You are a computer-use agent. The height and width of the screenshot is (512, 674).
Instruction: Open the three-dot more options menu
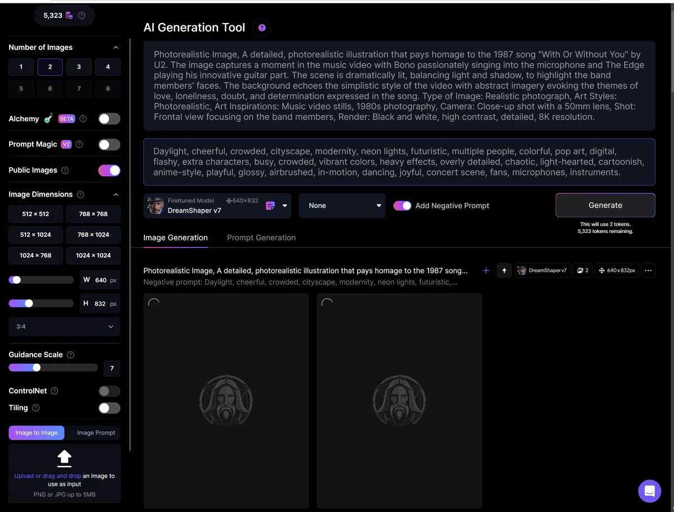[x=648, y=271]
